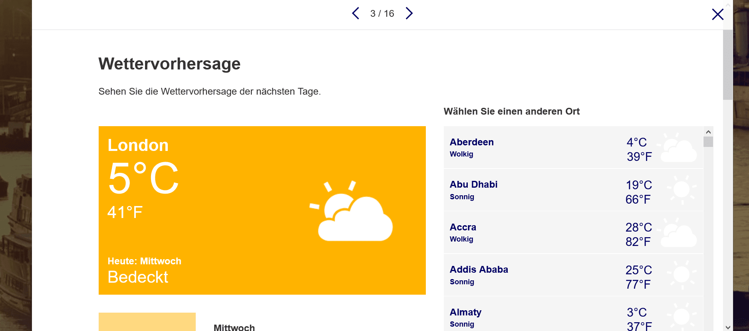Go to the previous slide arrow
The image size is (749, 331).
(x=356, y=14)
